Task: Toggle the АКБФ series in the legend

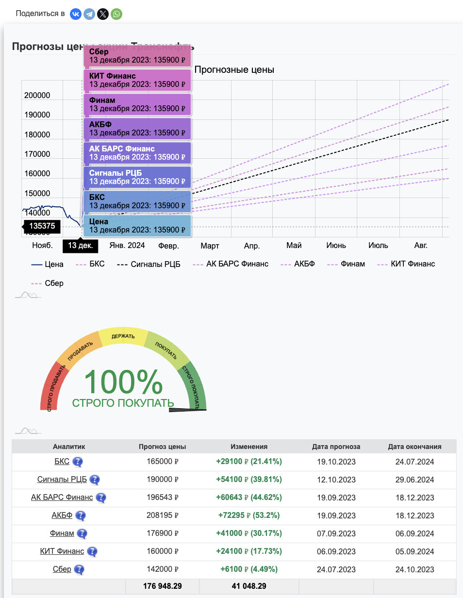Action: [298, 264]
